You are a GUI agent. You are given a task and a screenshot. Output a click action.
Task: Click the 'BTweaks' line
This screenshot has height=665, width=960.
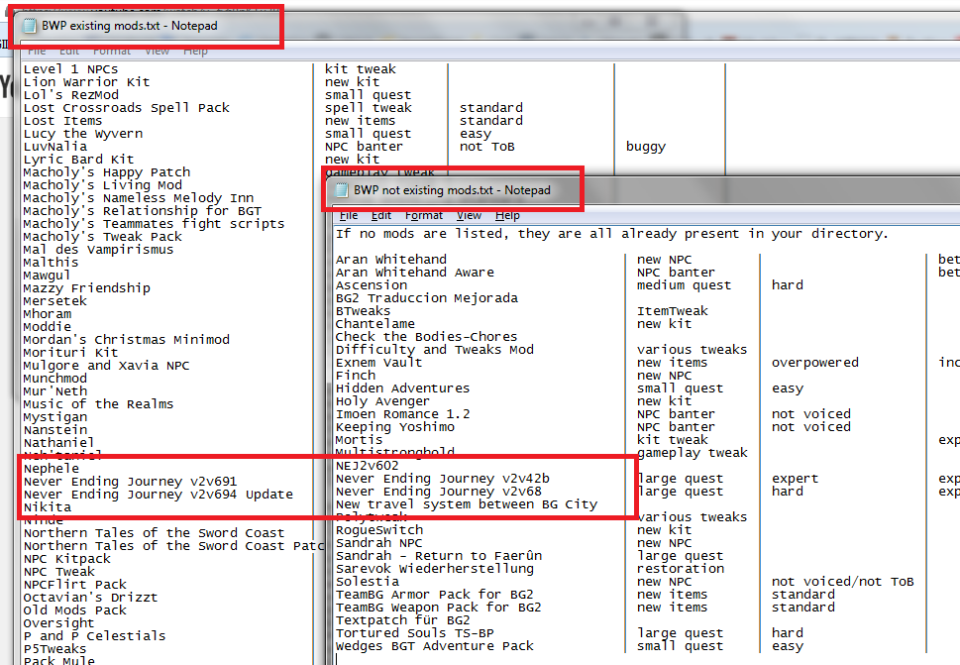point(363,310)
